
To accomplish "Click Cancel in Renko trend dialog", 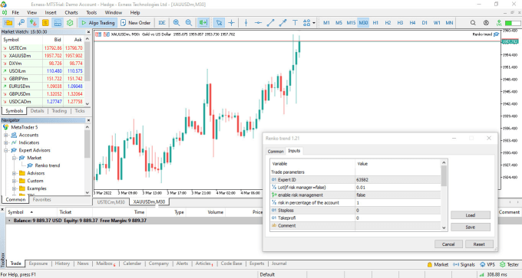I will (448, 244).
